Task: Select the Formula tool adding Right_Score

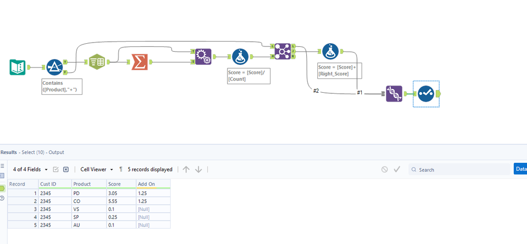Action: 331,51
